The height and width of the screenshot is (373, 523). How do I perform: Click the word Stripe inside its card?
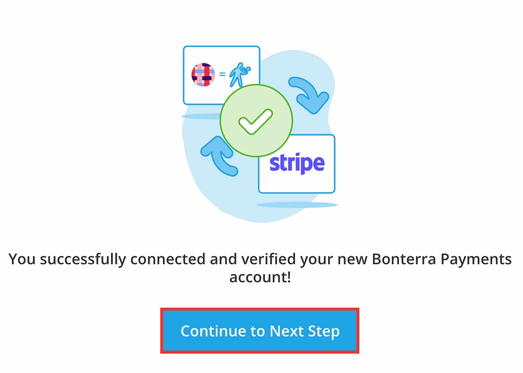[297, 164]
